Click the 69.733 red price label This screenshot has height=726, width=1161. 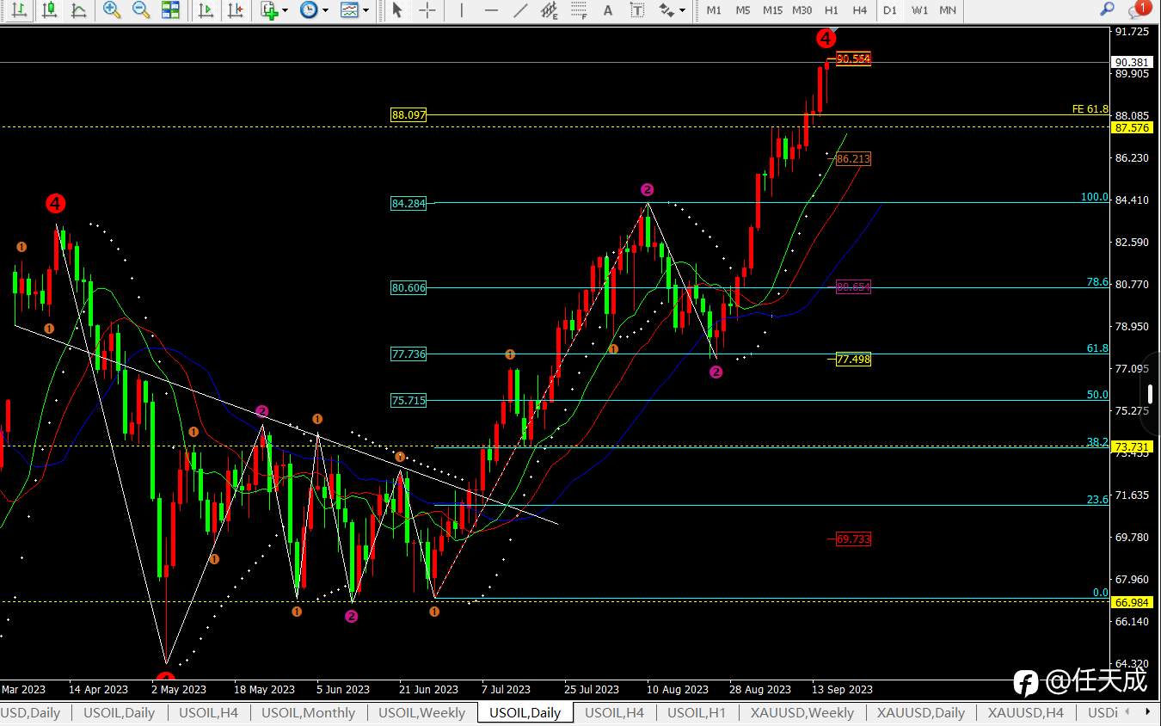853,538
